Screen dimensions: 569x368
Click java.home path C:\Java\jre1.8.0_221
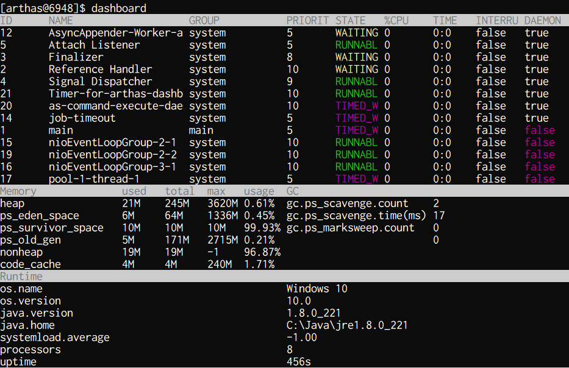tap(347, 325)
